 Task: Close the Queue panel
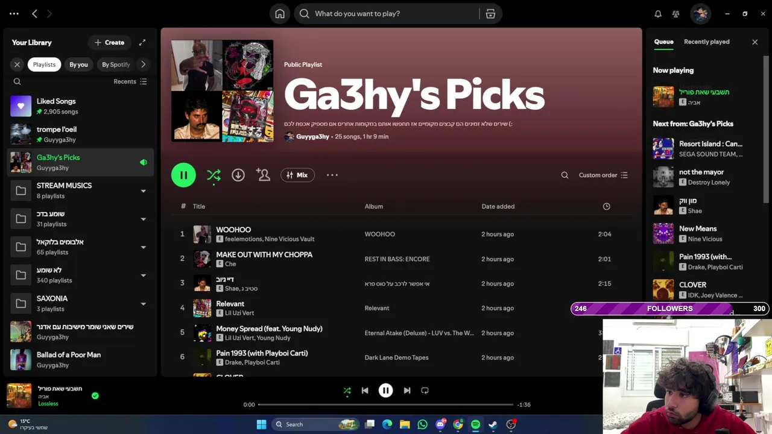755,42
